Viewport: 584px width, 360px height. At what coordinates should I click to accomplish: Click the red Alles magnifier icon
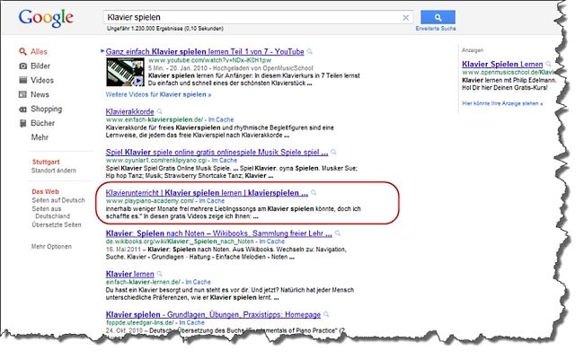[22, 51]
